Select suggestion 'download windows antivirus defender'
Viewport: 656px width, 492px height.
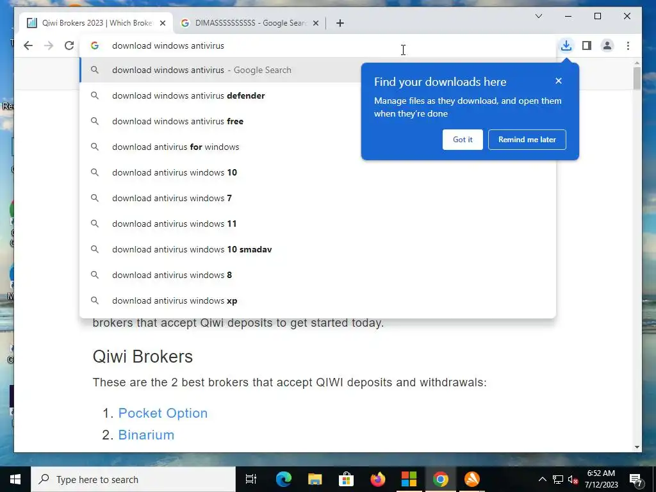click(x=318, y=96)
